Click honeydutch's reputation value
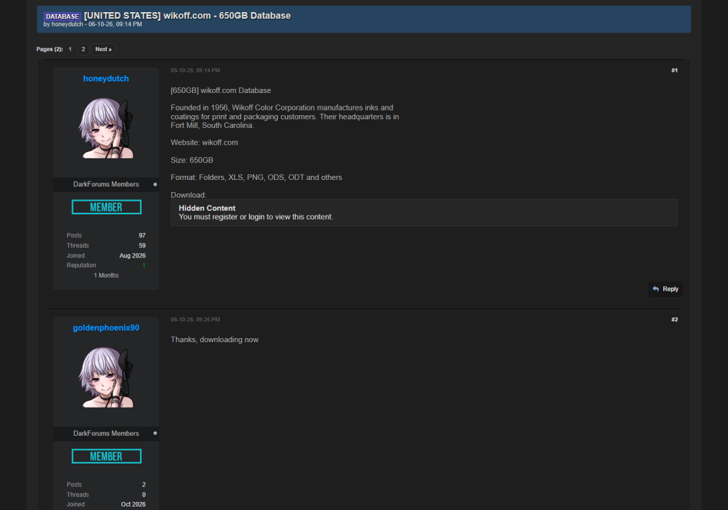This screenshot has height=510, width=728. point(144,265)
